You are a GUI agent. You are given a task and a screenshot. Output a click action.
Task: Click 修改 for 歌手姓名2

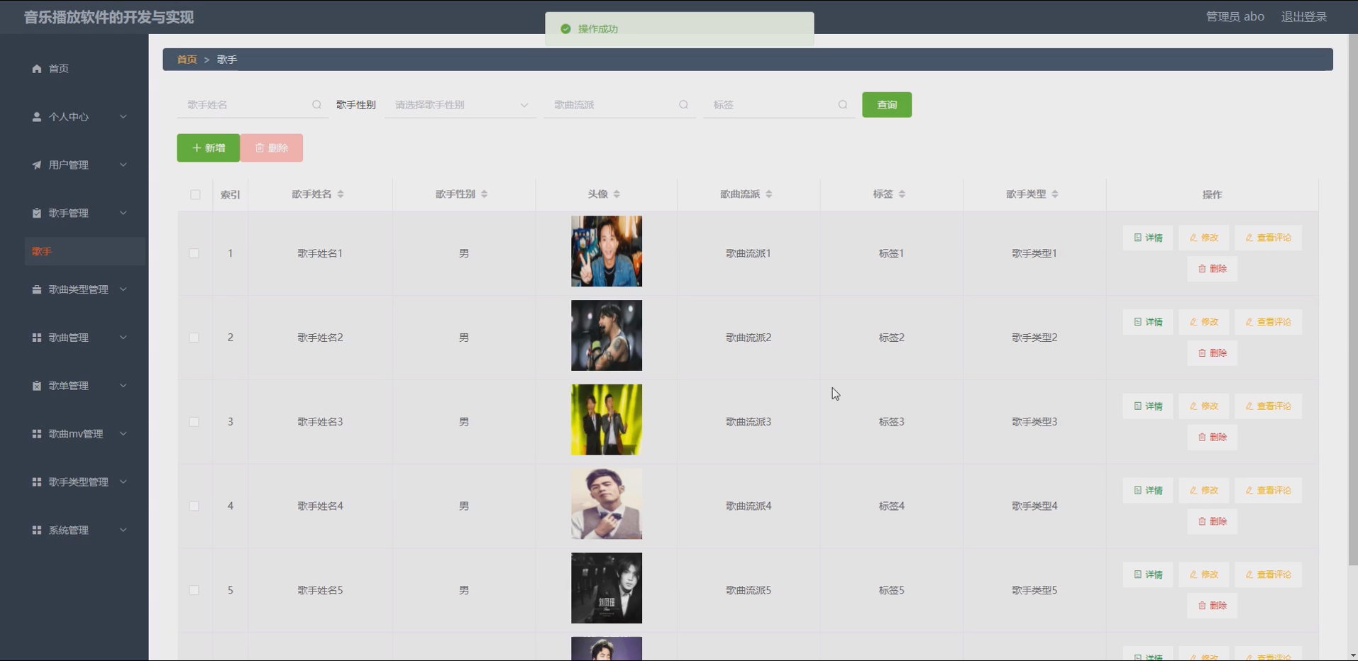[1203, 323]
